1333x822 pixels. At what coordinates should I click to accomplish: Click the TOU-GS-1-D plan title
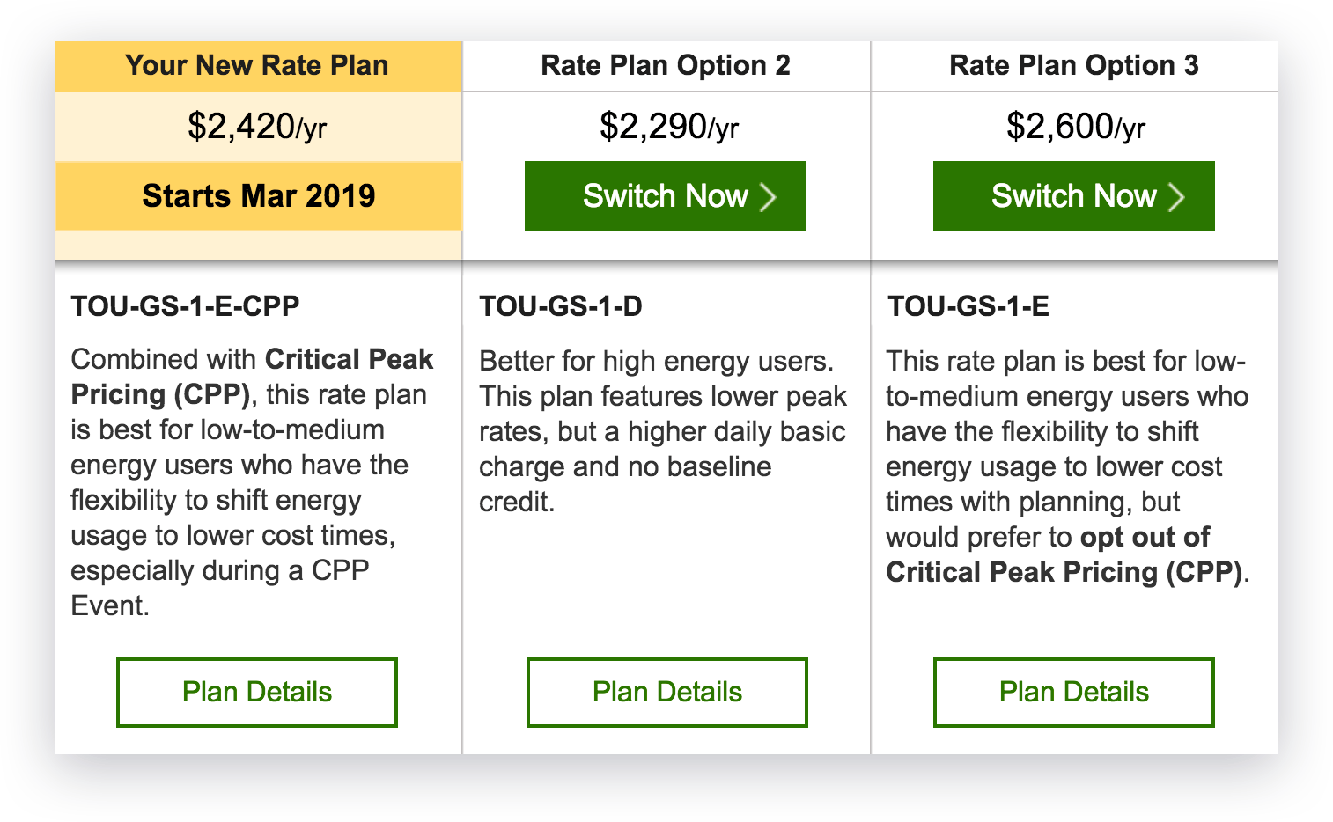tap(560, 306)
